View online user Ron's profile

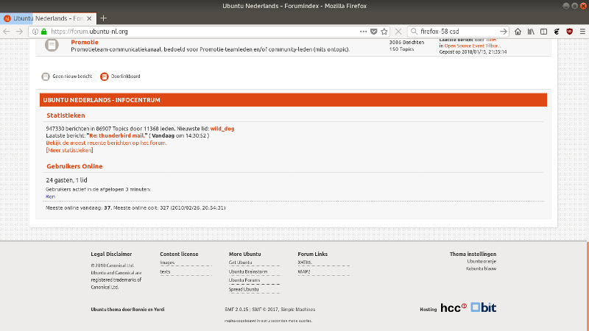coord(50,196)
